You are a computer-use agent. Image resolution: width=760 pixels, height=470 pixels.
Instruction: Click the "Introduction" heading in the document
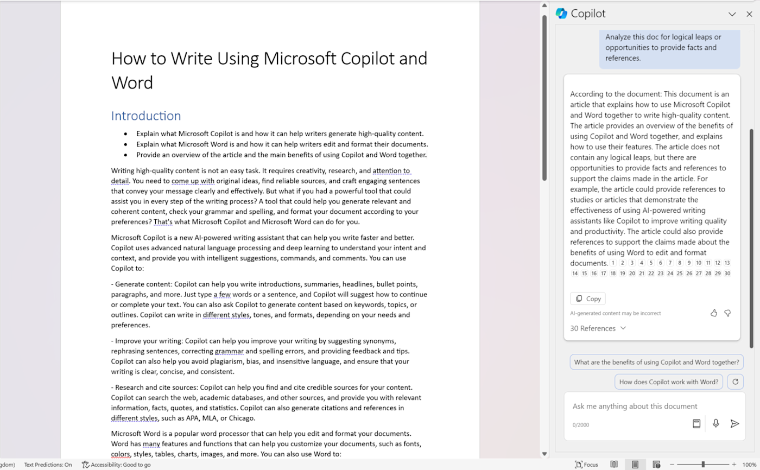pyautogui.click(x=146, y=116)
